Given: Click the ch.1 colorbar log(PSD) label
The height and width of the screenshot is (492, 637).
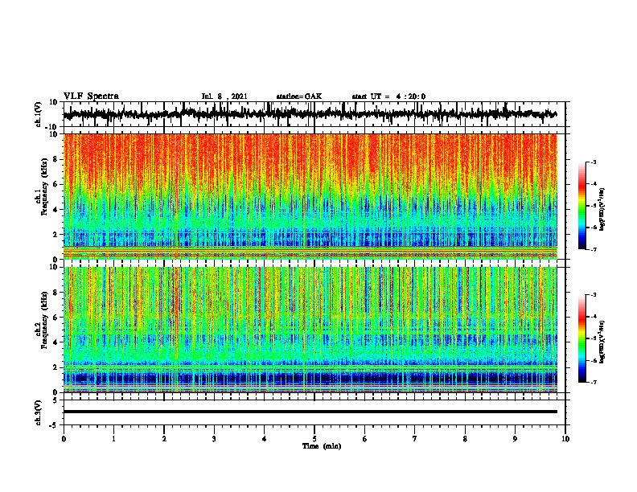Looking at the screenshot, I should tap(602, 210).
